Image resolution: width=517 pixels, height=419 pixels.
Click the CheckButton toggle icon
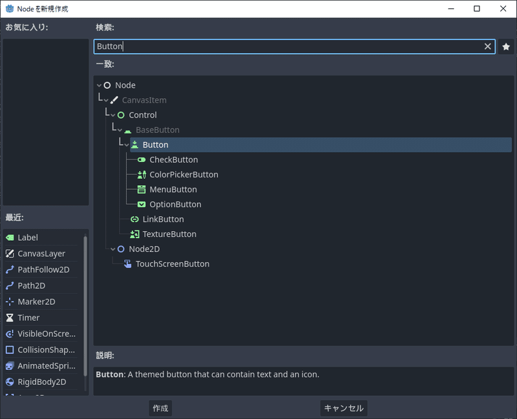[142, 159]
